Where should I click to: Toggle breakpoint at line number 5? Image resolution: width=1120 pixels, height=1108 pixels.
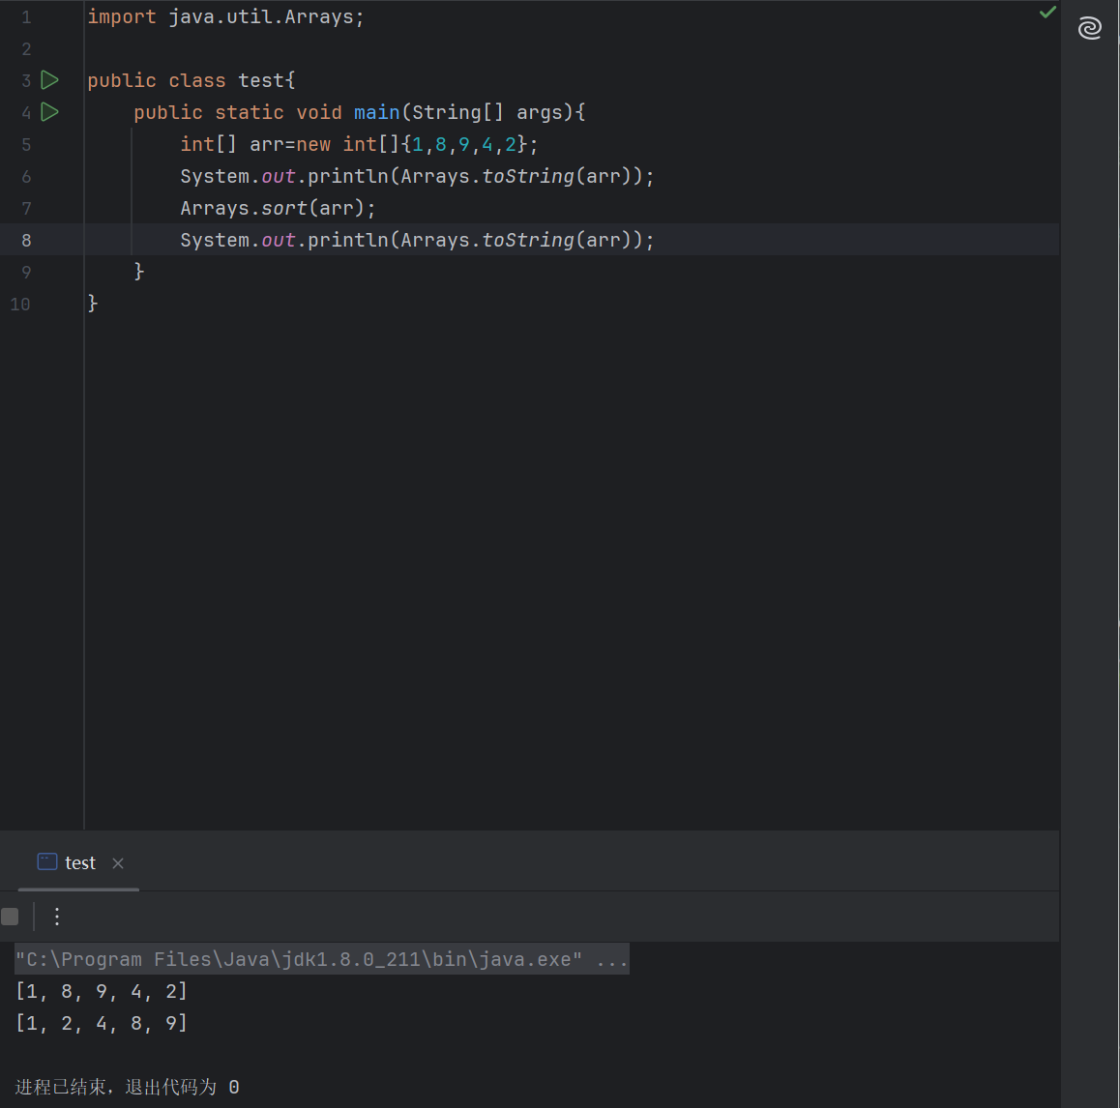[26, 145]
